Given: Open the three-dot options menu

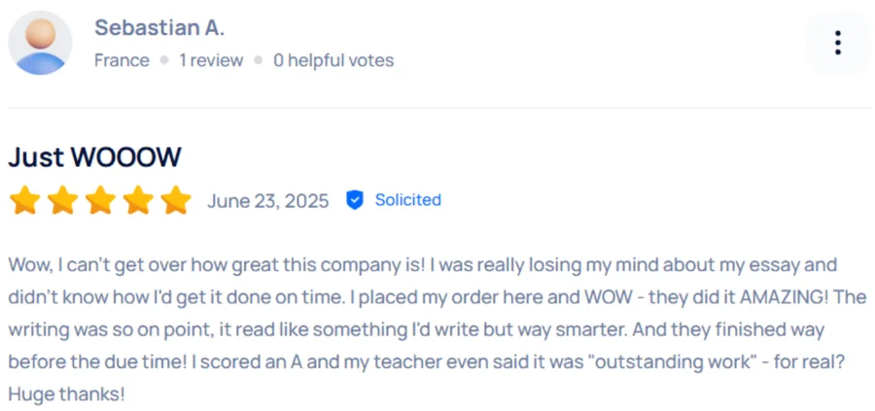Looking at the screenshot, I should coord(837,43).
